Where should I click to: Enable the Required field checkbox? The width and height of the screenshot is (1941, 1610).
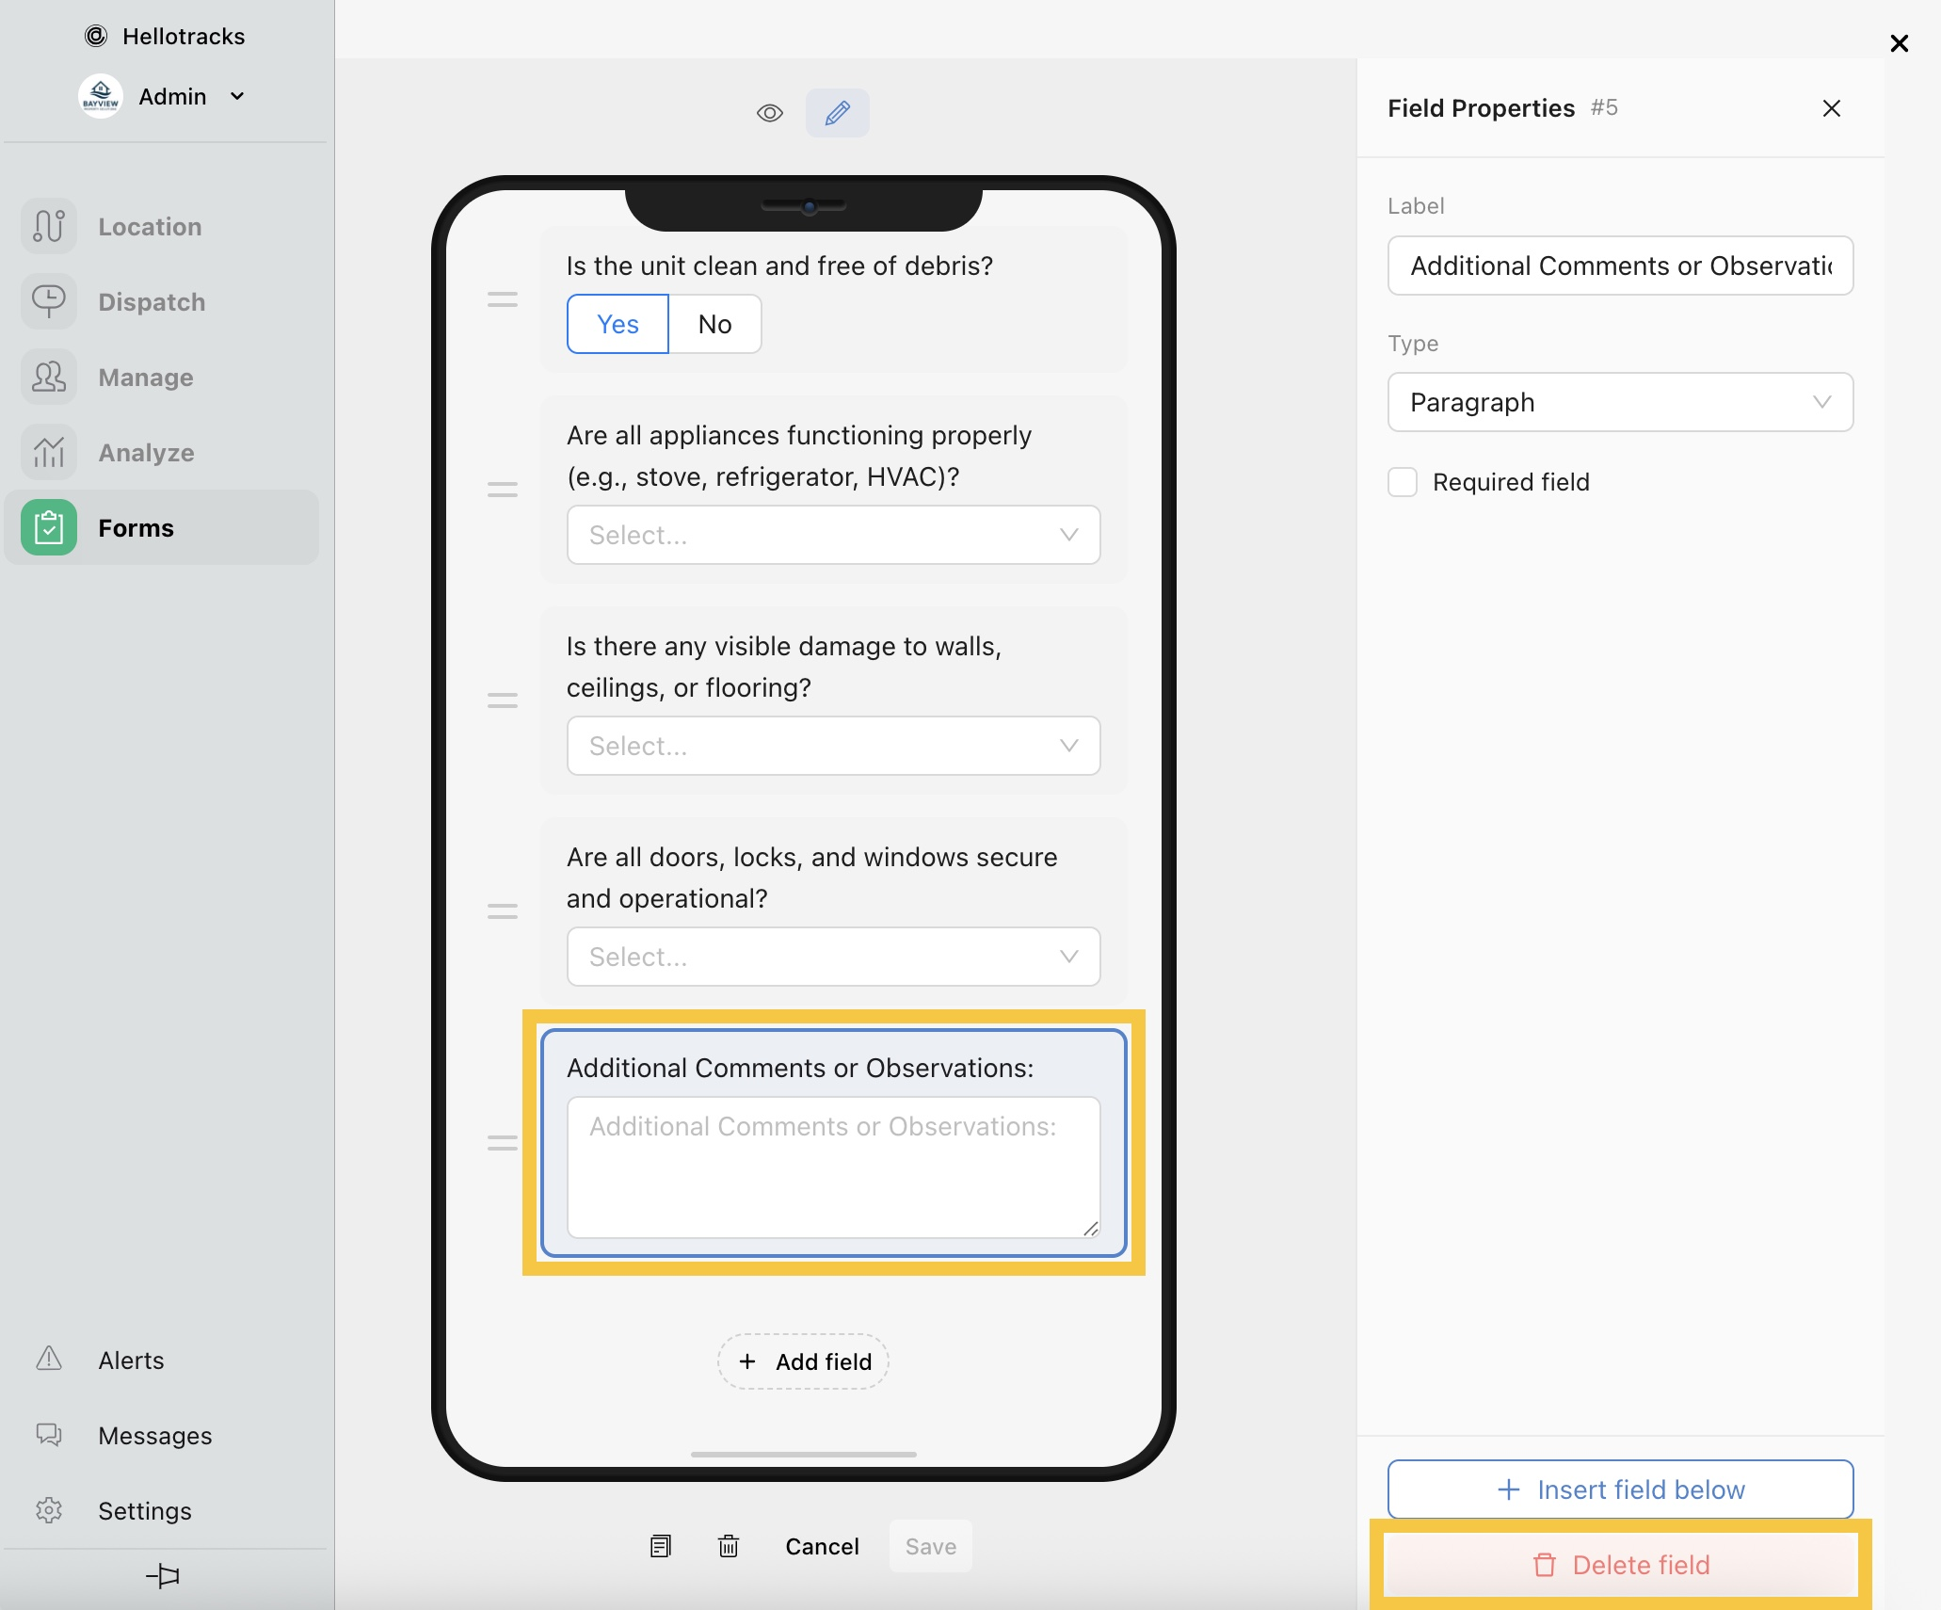(1403, 482)
